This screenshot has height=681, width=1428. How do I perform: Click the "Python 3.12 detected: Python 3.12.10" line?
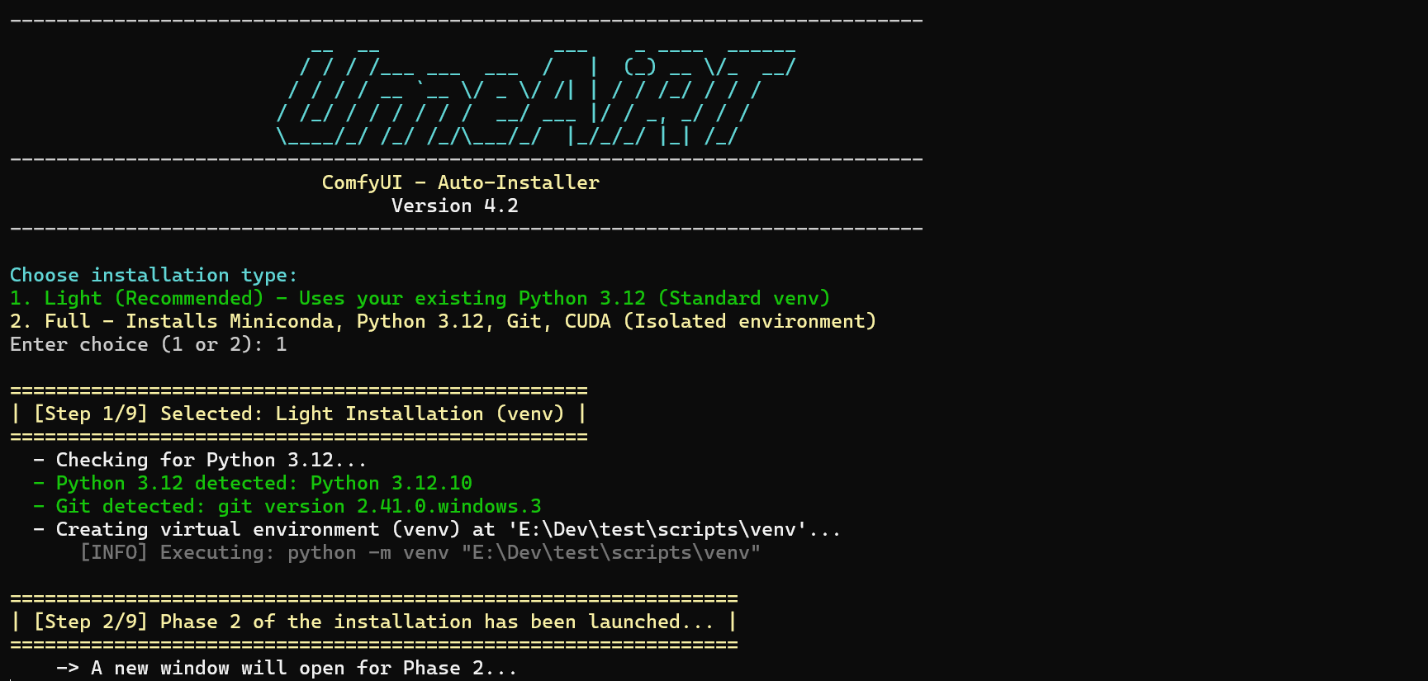click(x=253, y=483)
